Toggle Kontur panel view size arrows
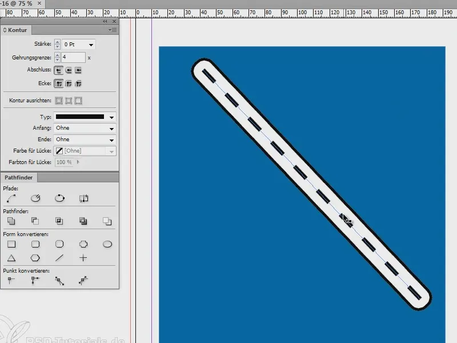 pos(5,30)
